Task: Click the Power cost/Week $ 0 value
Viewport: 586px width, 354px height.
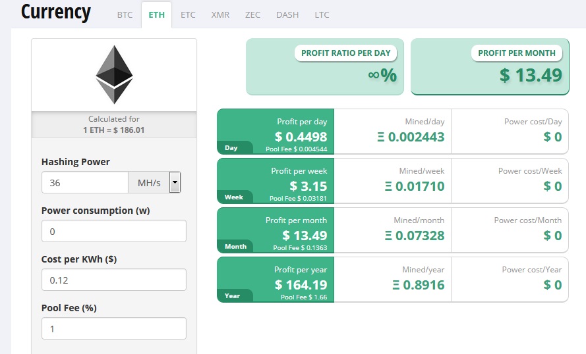Action: click(x=552, y=186)
